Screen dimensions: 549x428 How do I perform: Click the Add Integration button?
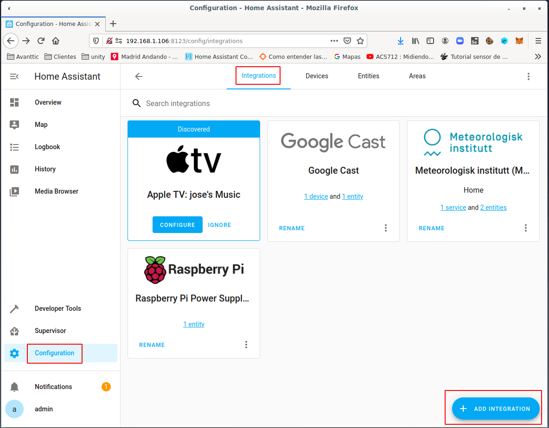tap(495, 409)
